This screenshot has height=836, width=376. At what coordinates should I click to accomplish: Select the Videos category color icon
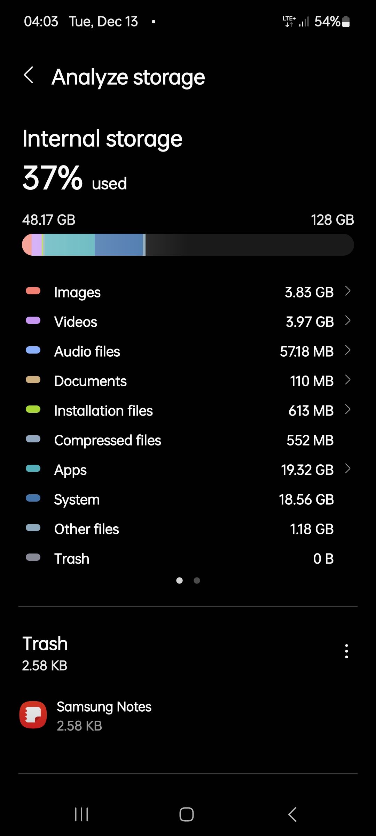click(33, 322)
